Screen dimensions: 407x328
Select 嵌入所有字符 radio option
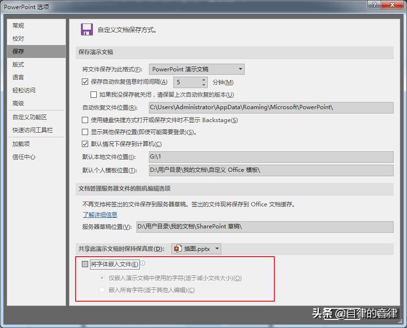click(x=102, y=290)
